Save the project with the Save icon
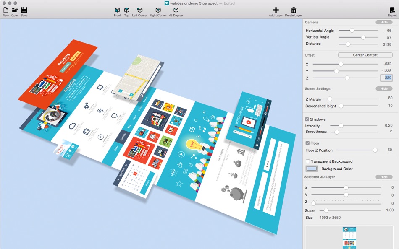Image resolution: width=399 pixels, height=249 pixels. click(x=24, y=10)
